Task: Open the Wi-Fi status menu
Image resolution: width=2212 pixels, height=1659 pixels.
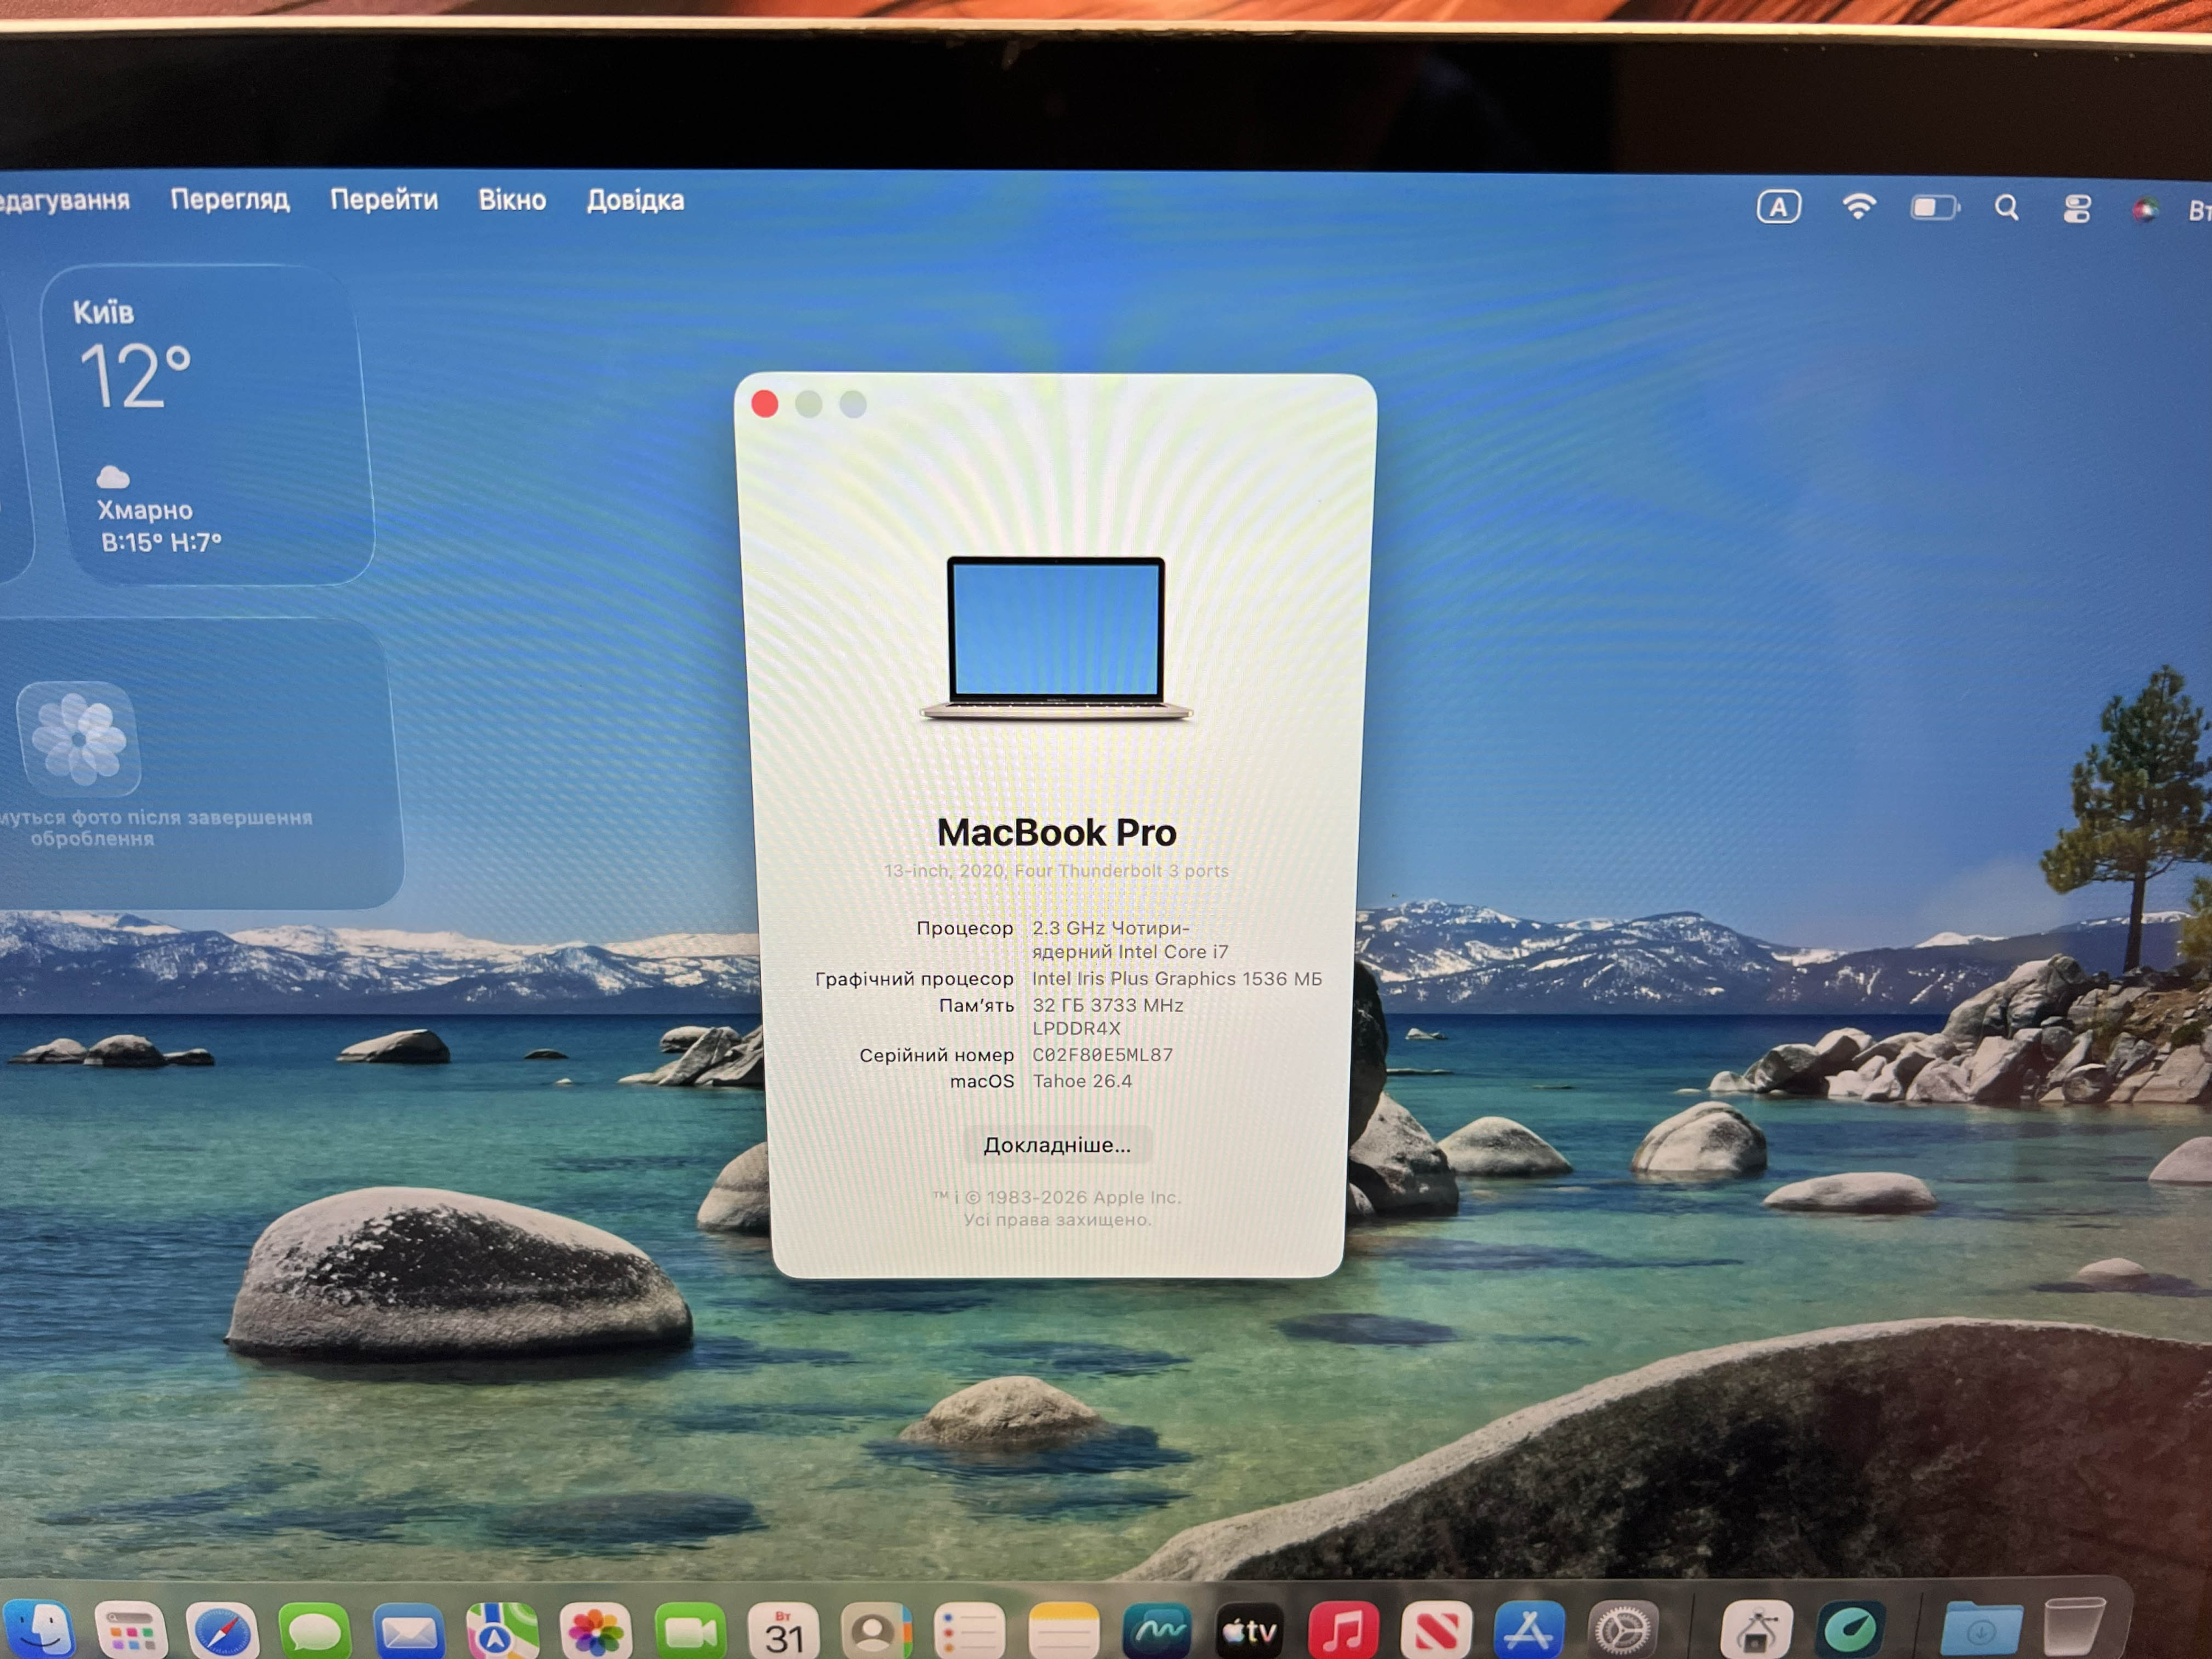Action: point(1858,207)
